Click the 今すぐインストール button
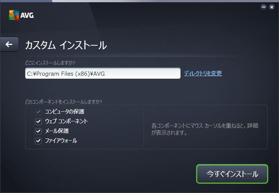 (x=232, y=174)
